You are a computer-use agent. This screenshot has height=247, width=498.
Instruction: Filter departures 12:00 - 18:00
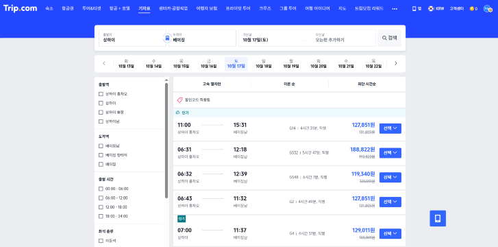[x=101, y=207]
